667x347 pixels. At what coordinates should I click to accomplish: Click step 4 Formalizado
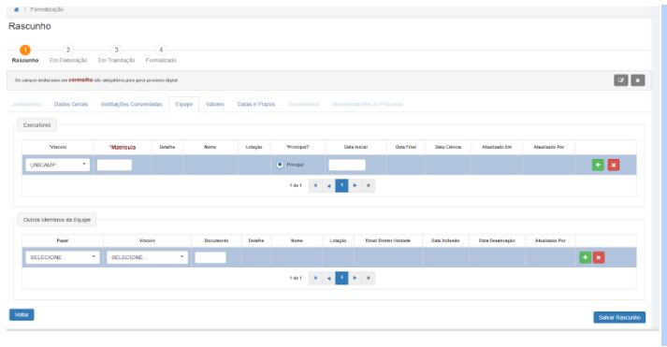pos(161,54)
